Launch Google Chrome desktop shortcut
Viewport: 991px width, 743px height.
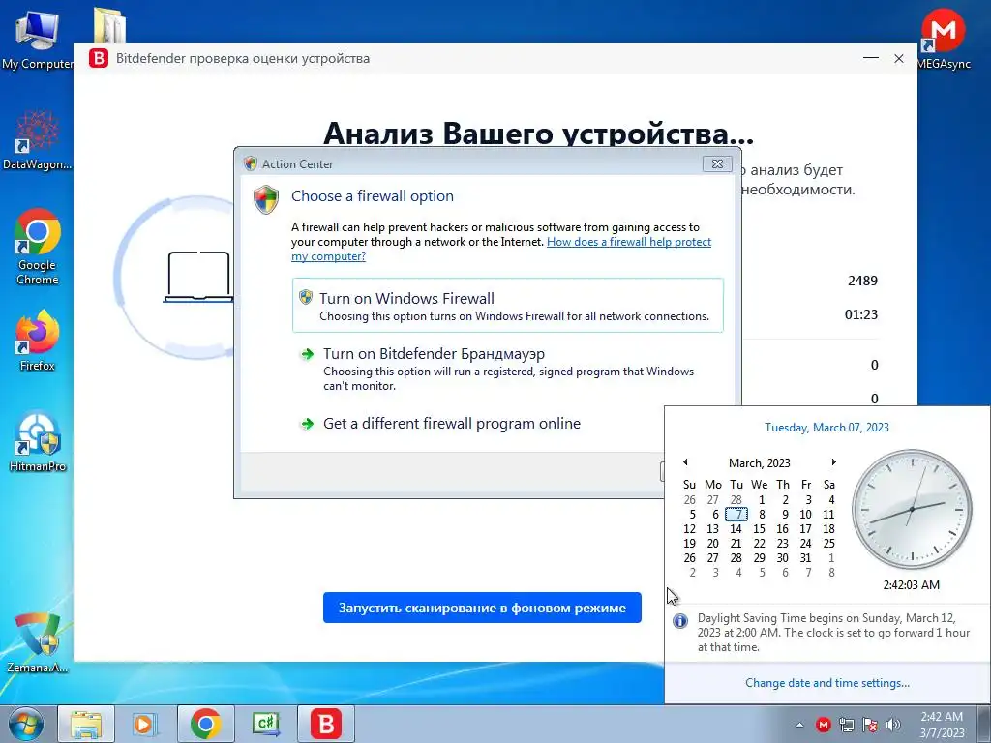pos(38,247)
